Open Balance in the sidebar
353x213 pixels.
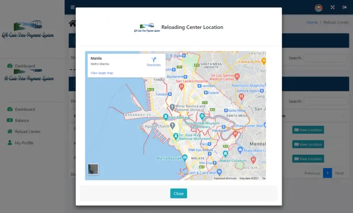(22, 121)
